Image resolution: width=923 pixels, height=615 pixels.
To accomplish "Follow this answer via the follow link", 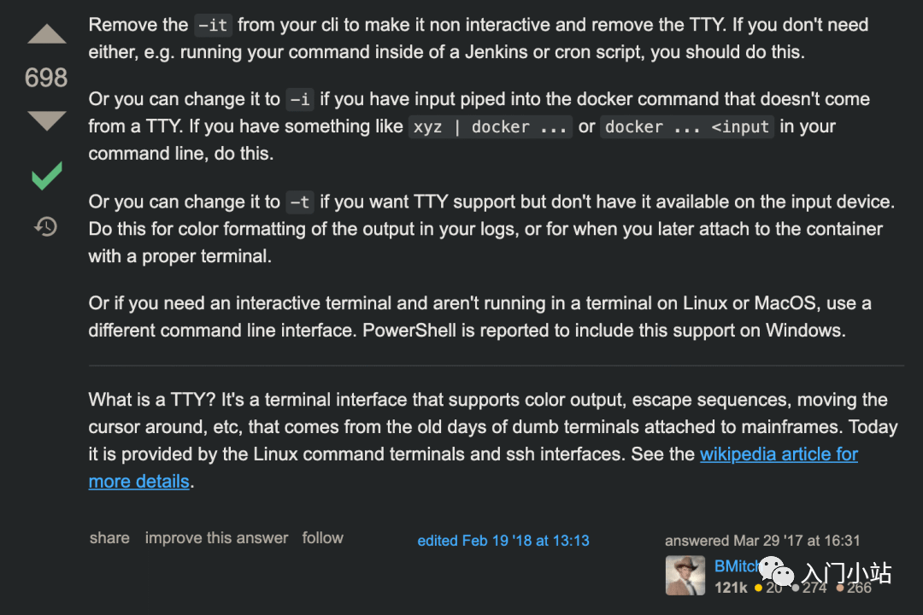I will click(322, 538).
